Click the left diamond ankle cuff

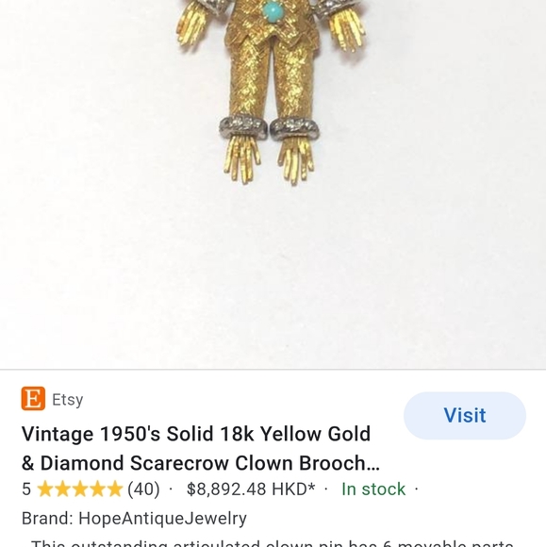pyautogui.click(x=243, y=127)
